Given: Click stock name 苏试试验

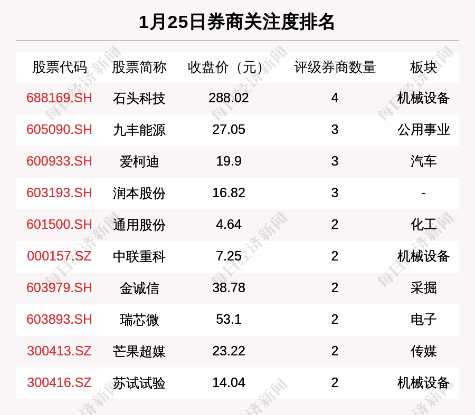Looking at the screenshot, I should pyautogui.click(x=139, y=383).
